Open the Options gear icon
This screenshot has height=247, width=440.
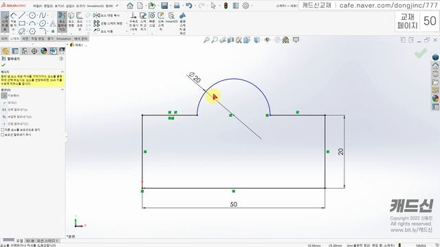pos(245,5)
